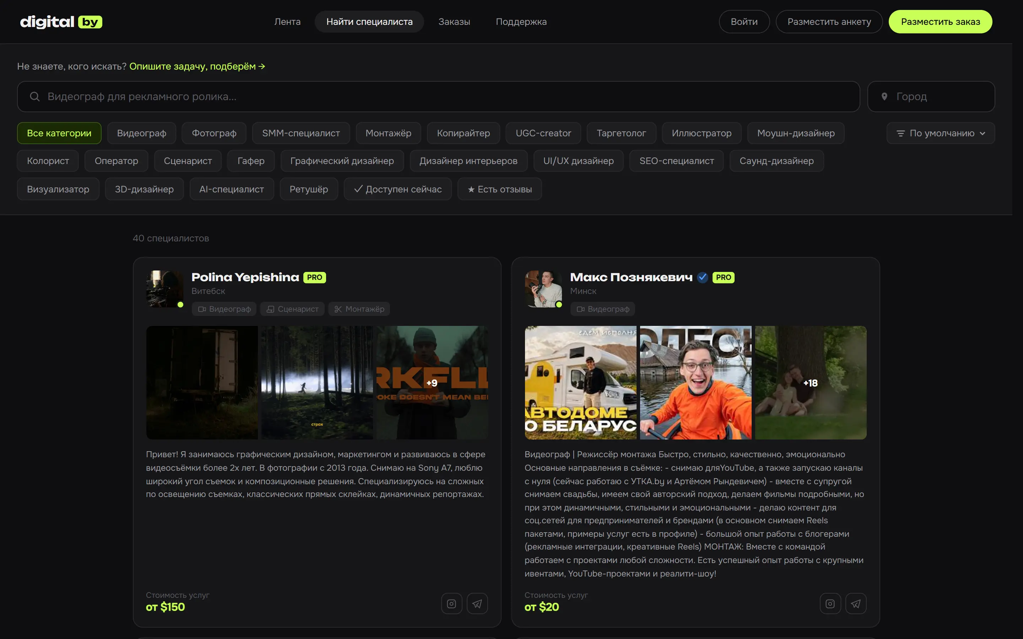Toggle the Есть отзывы filter

(x=500, y=189)
